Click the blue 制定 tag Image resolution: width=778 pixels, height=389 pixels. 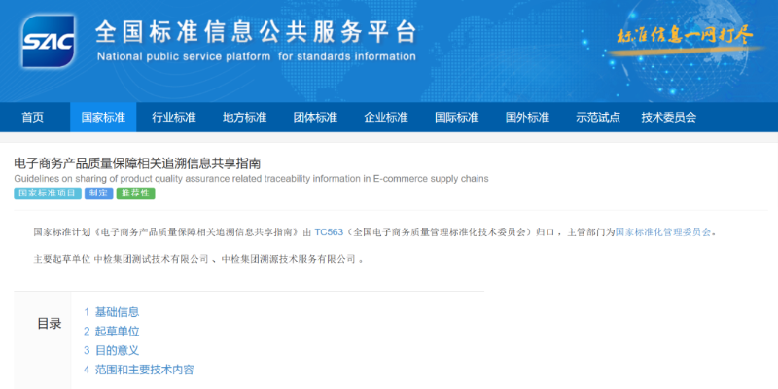pyautogui.click(x=98, y=194)
